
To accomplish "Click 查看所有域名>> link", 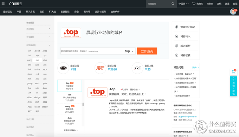I will [71, 130].
